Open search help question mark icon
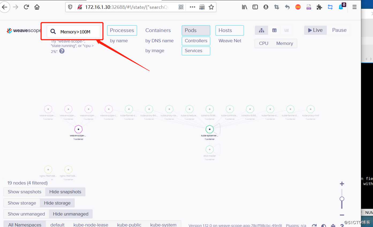373x227 pixels. click(x=62, y=51)
